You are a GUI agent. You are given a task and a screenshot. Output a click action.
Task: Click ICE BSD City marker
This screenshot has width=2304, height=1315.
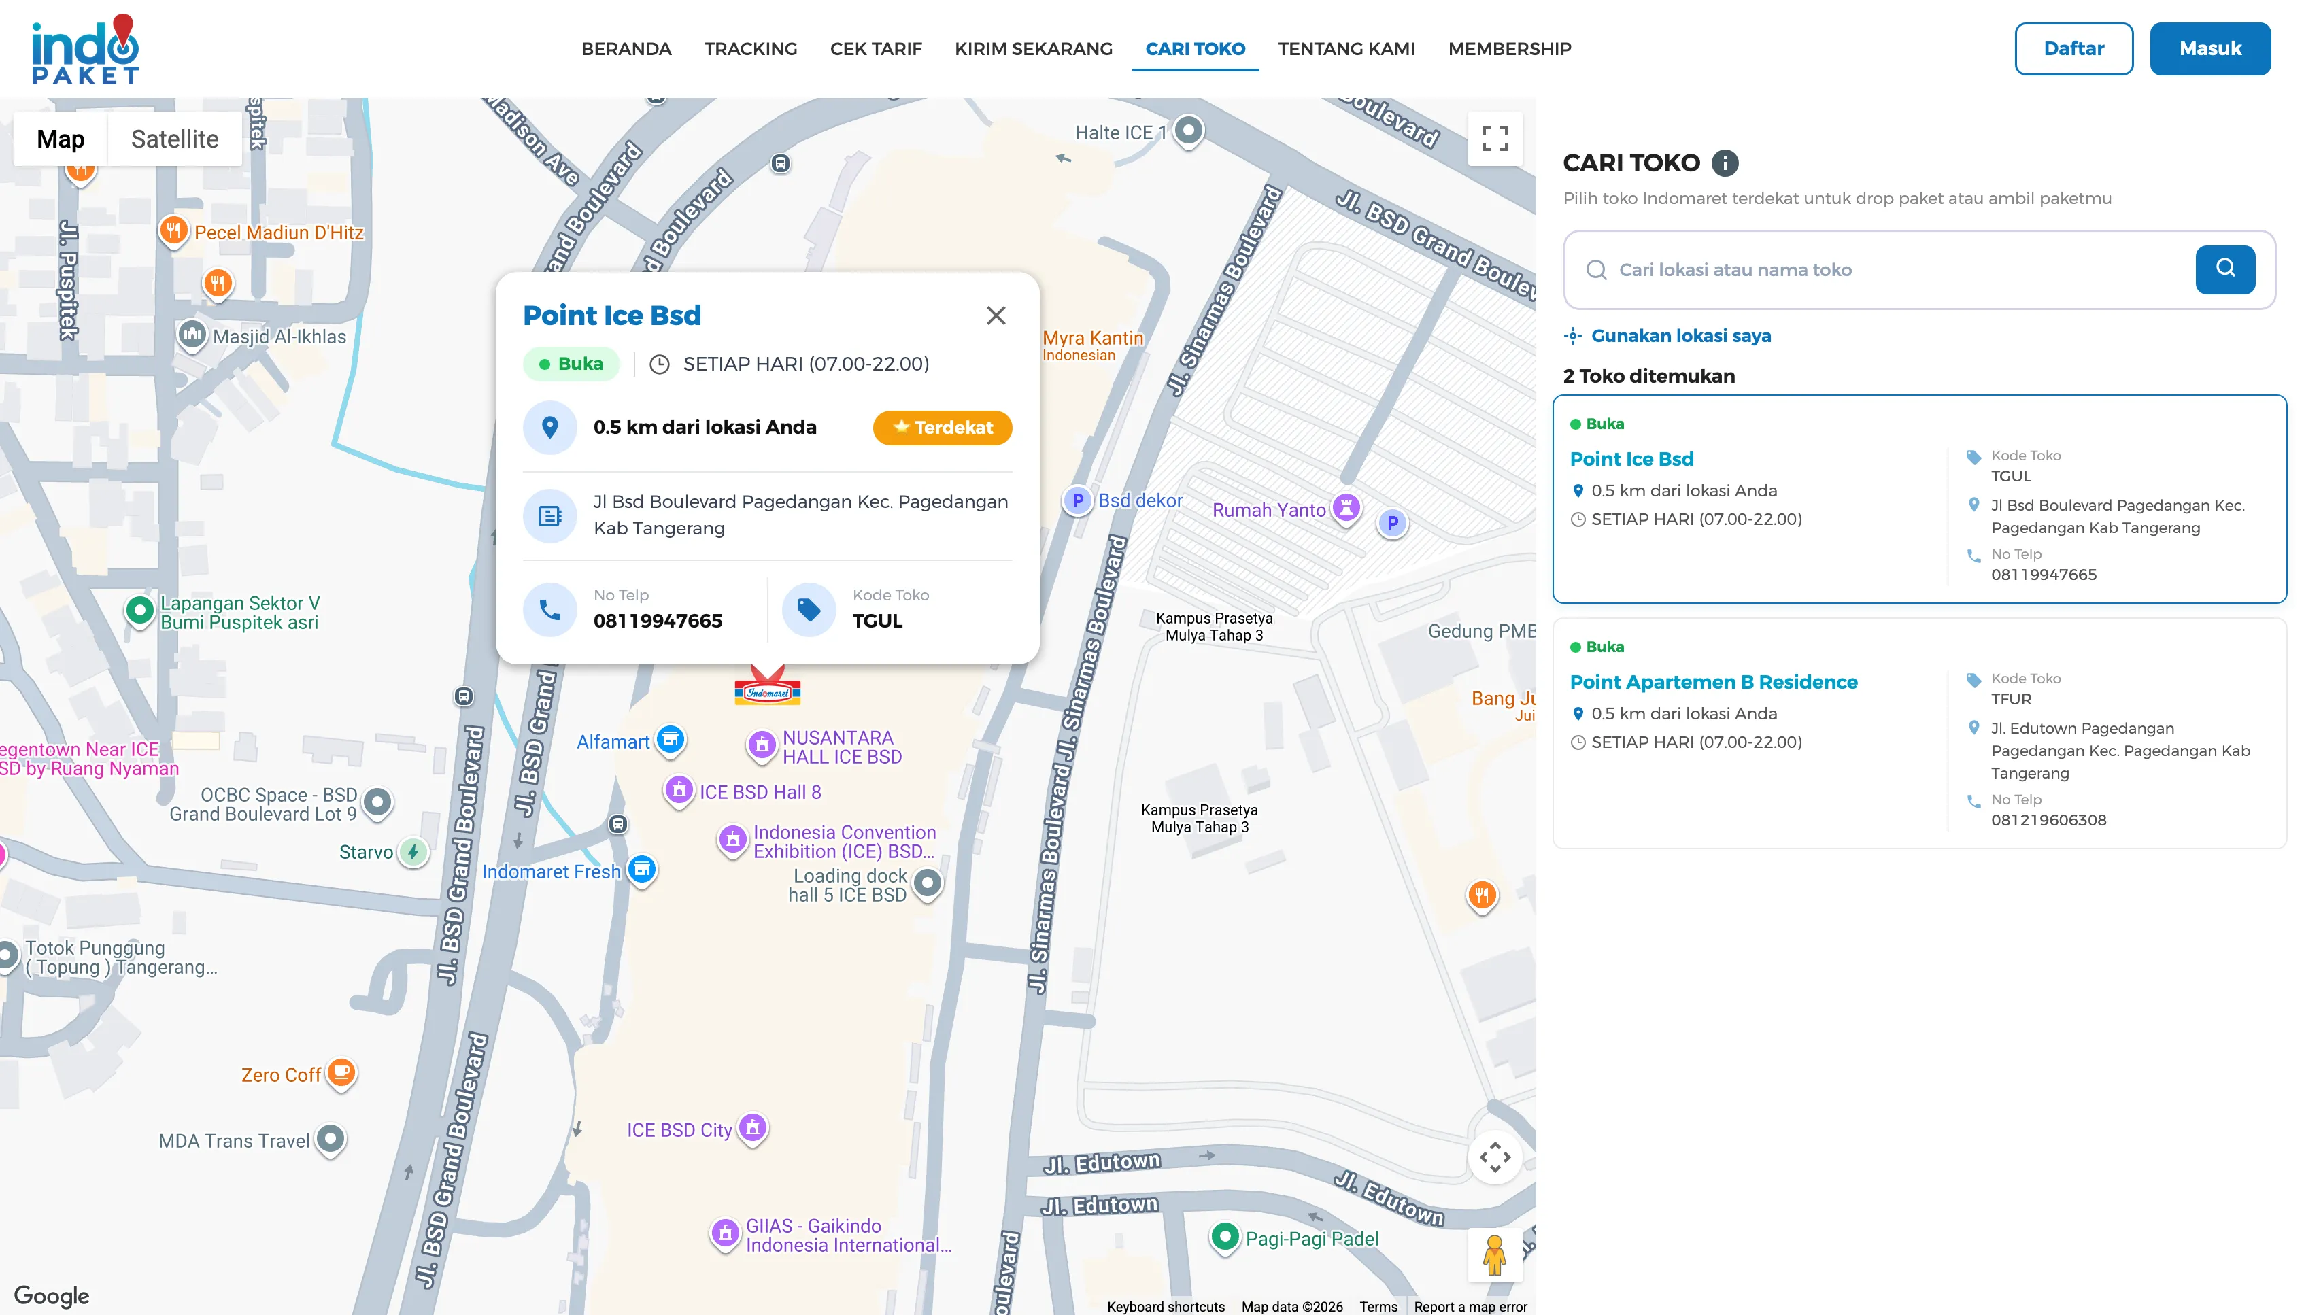[x=752, y=1128]
